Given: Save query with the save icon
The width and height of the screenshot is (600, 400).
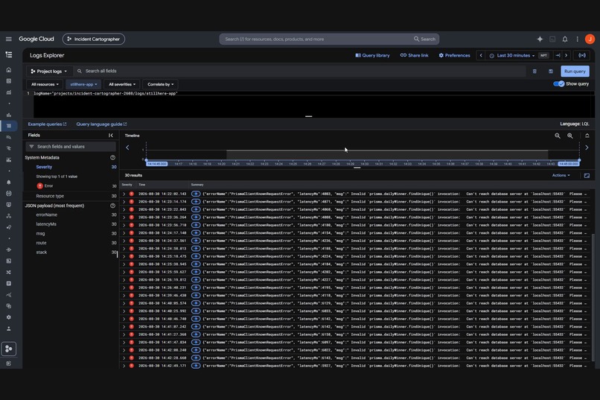Looking at the screenshot, I should click(x=551, y=72).
